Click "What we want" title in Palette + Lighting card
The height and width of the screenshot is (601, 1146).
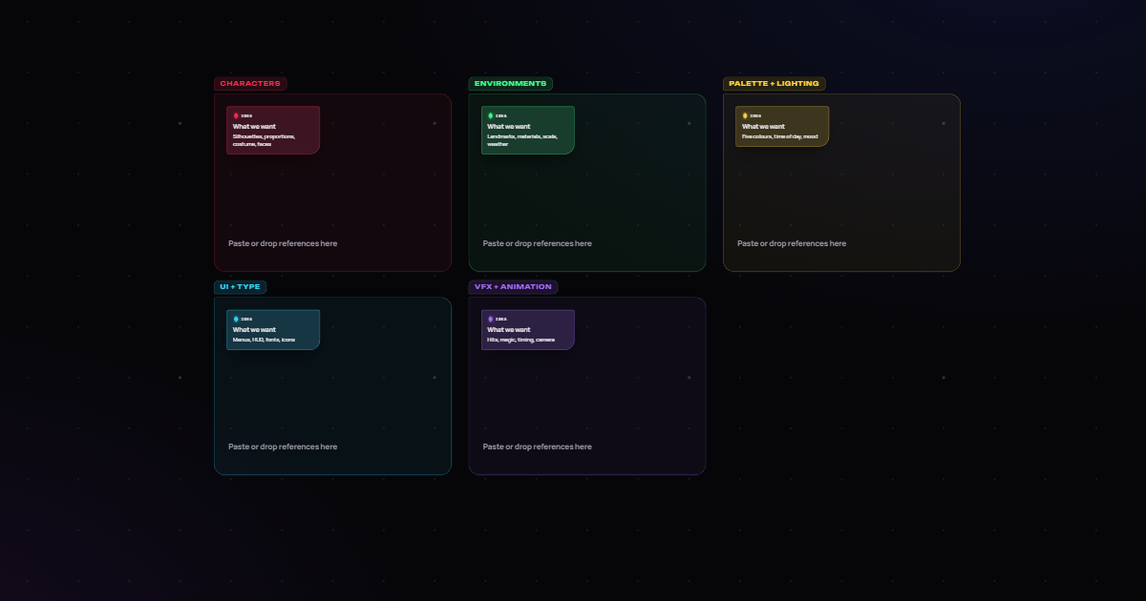pos(763,126)
